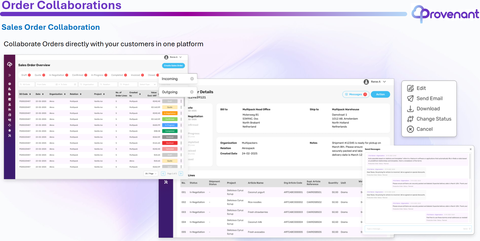The image size is (480, 241).
Task: Switch to the Completed status tab
Action: click(119, 75)
